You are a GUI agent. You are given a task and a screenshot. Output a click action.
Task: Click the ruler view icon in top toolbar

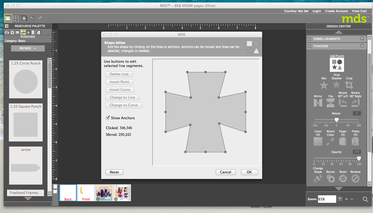point(8,18)
